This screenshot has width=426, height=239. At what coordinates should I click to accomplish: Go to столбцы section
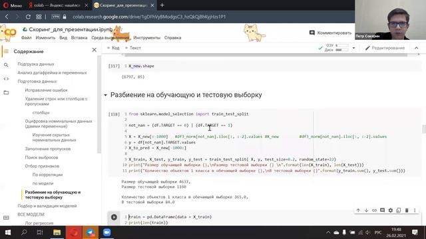[41, 112]
